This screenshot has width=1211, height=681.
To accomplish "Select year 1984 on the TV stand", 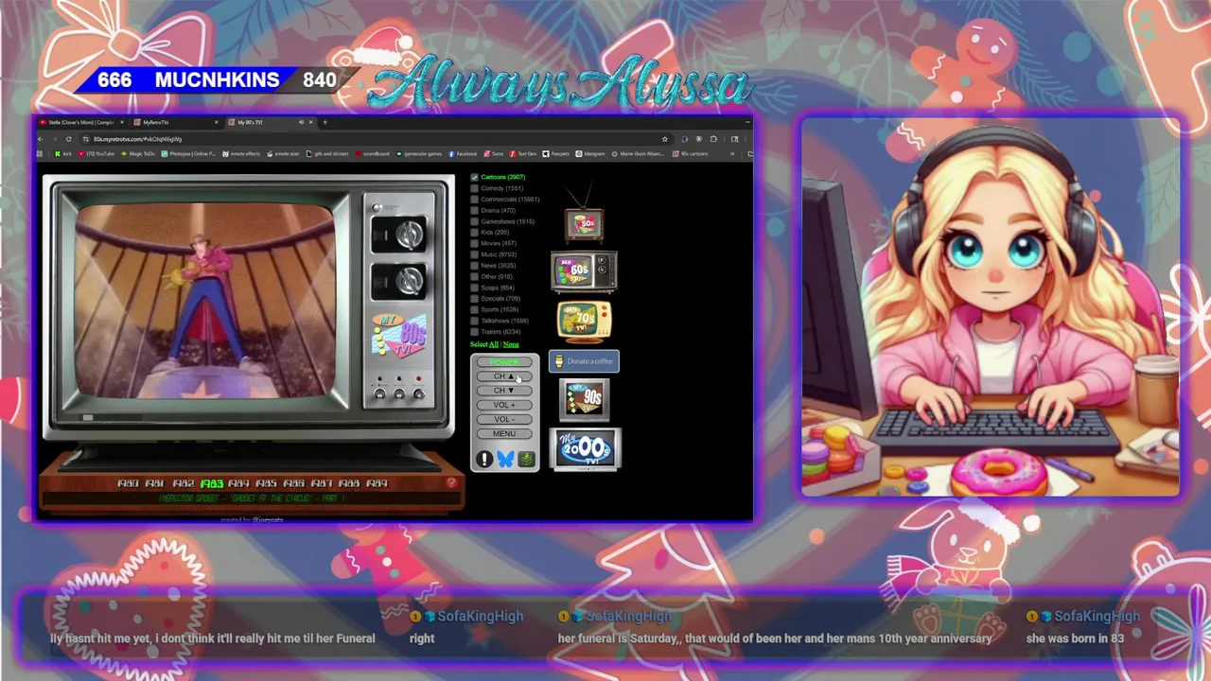I will point(238,483).
